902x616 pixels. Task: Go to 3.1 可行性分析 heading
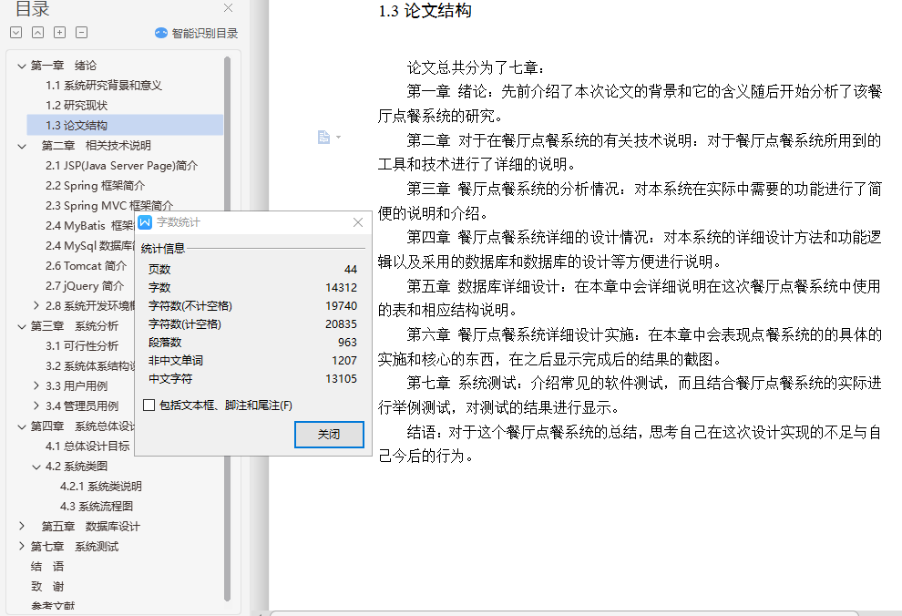pos(82,346)
